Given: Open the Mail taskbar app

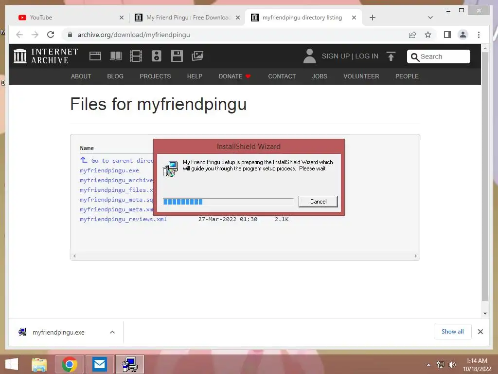Looking at the screenshot, I should 99,364.
